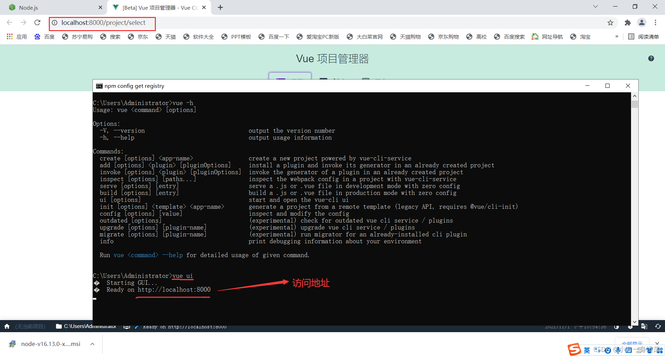This screenshot has width=665, height=356.
Task: Open the 阅读清单 reading list
Action: coord(644,37)
